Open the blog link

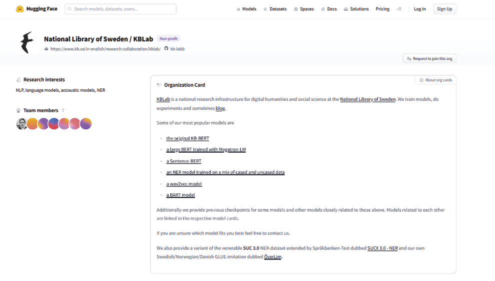click(x=220, y=108)
